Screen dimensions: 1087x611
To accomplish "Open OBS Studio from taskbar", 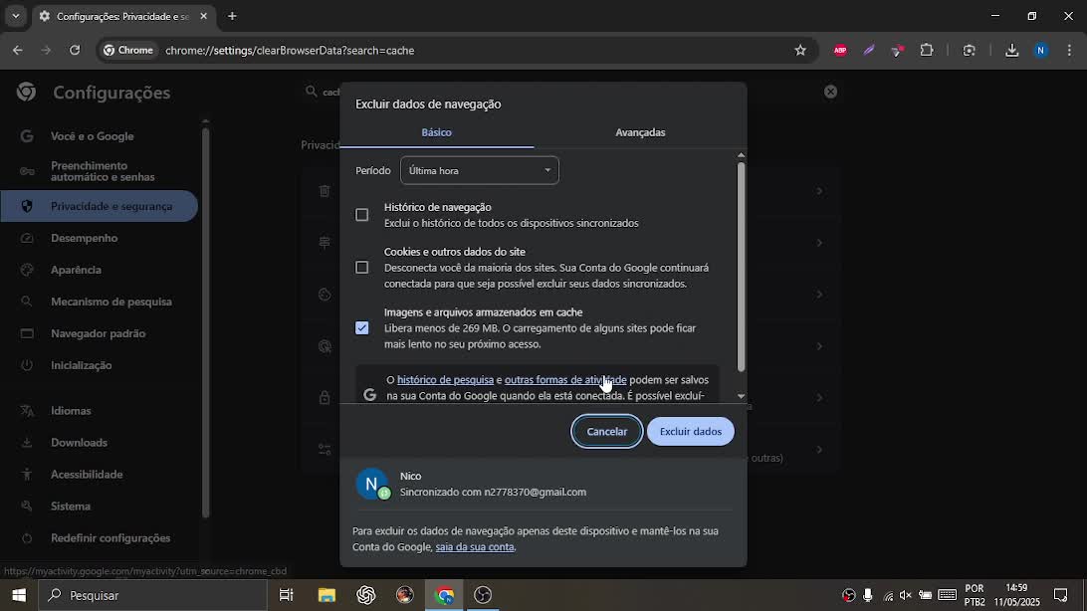I will [x=483, y=595].
